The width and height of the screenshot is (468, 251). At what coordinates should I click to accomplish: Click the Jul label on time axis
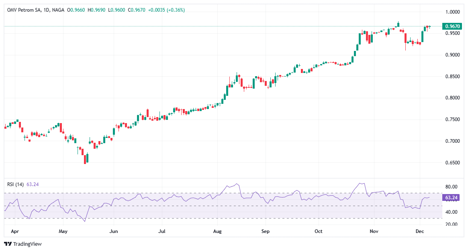tap(162, 231)
